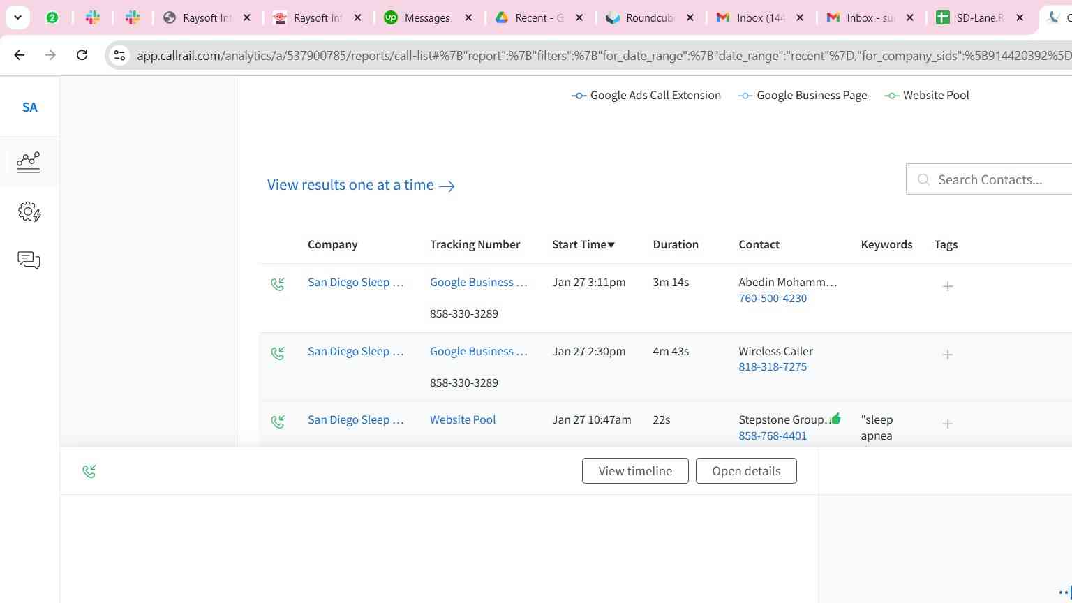Sort by Start Time column arrow

[x=611, y=245]
